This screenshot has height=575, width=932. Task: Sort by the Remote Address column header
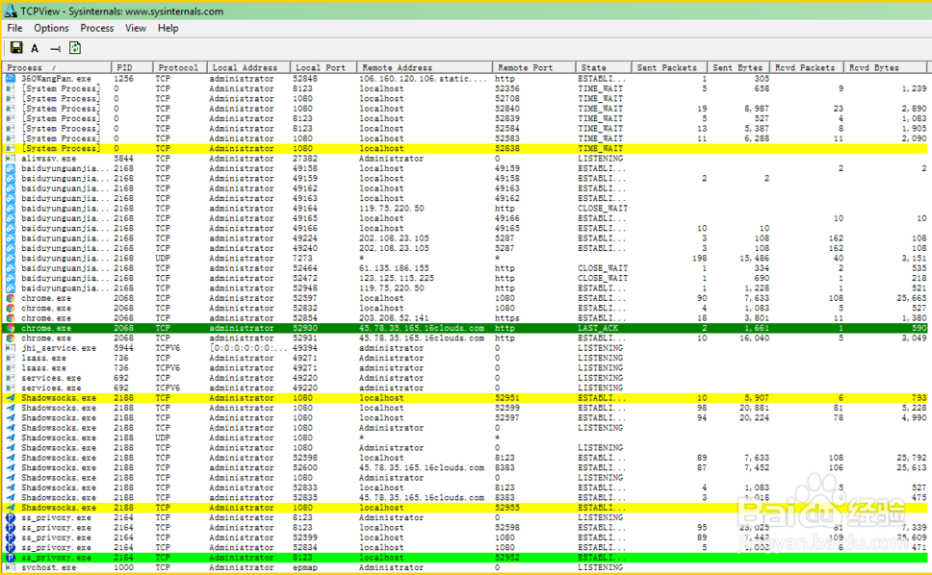click(425, 67)
